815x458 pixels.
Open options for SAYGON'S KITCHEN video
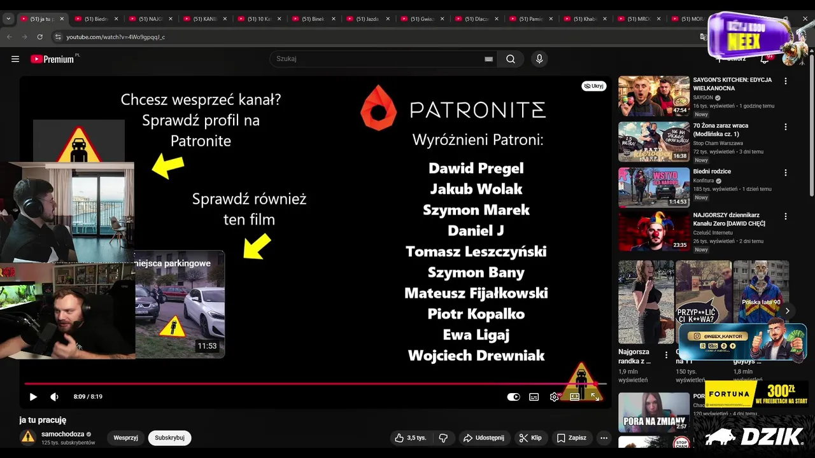point(786,81)
